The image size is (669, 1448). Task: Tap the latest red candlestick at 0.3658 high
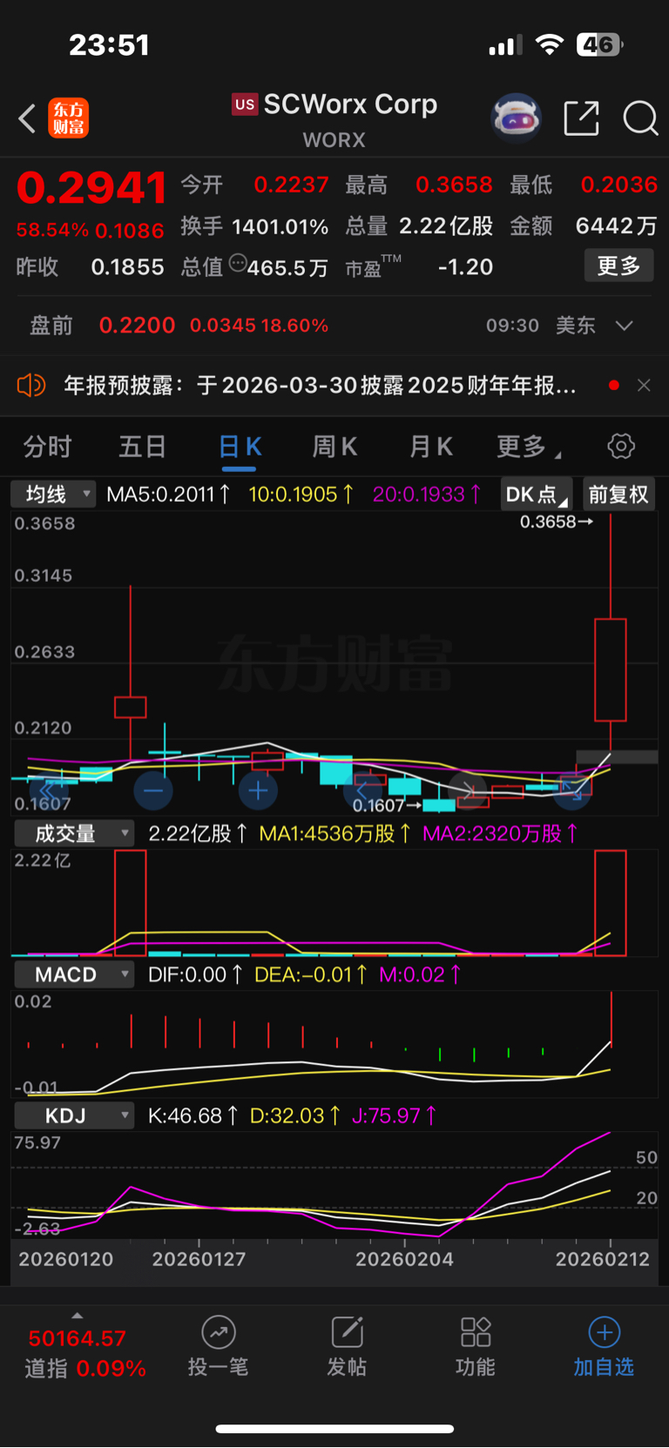click(611, 670)
